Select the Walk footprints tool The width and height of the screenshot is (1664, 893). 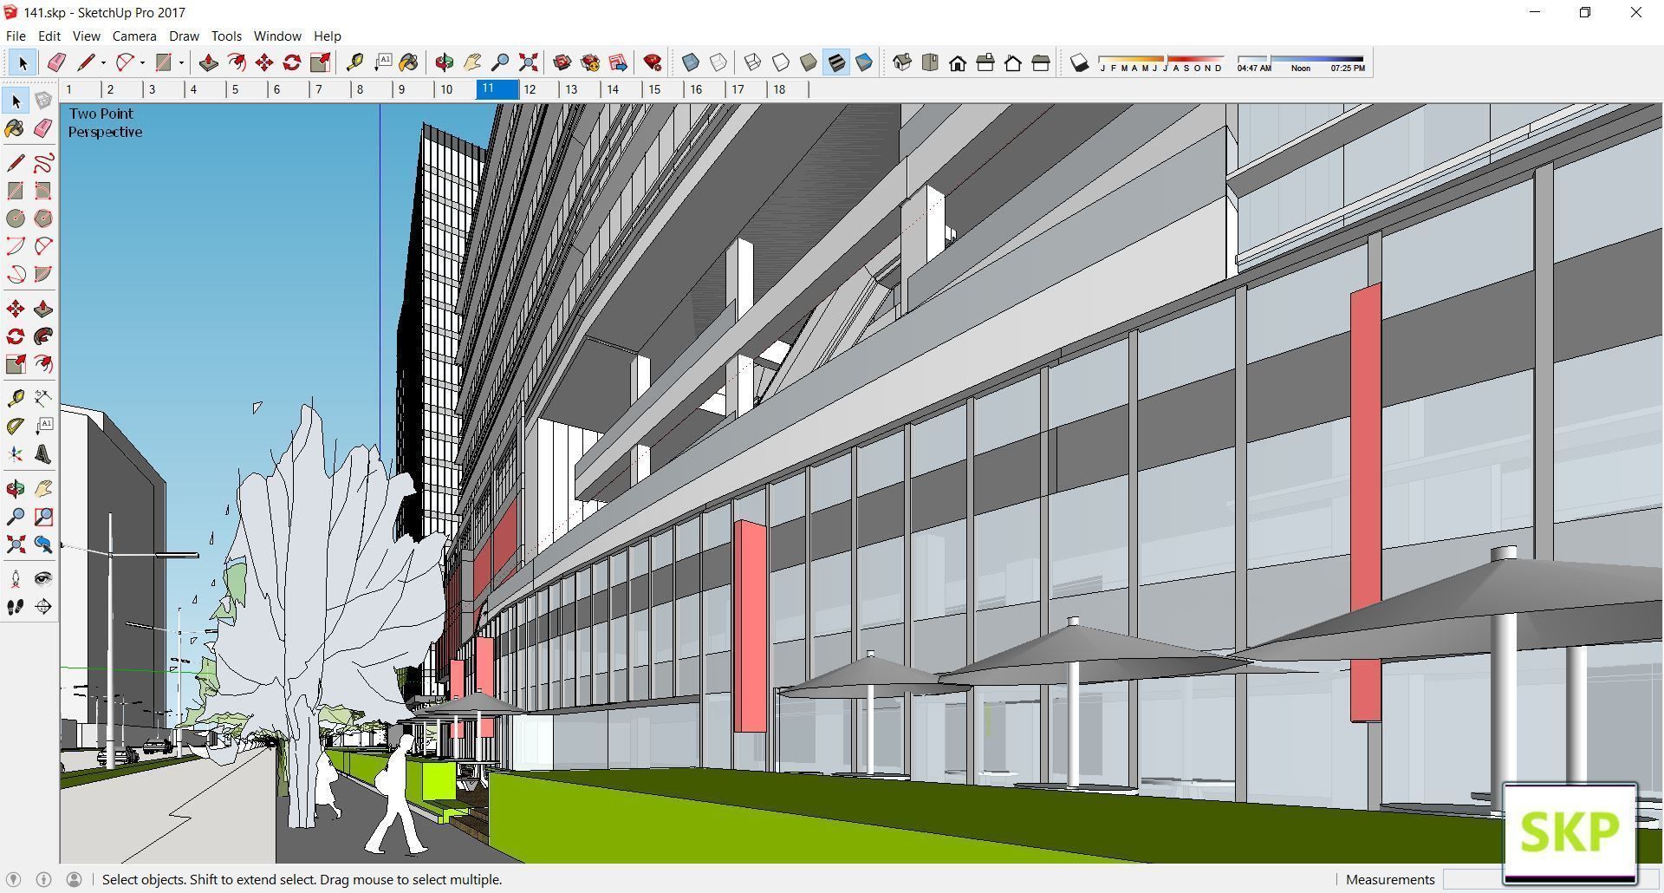(16, 607)
